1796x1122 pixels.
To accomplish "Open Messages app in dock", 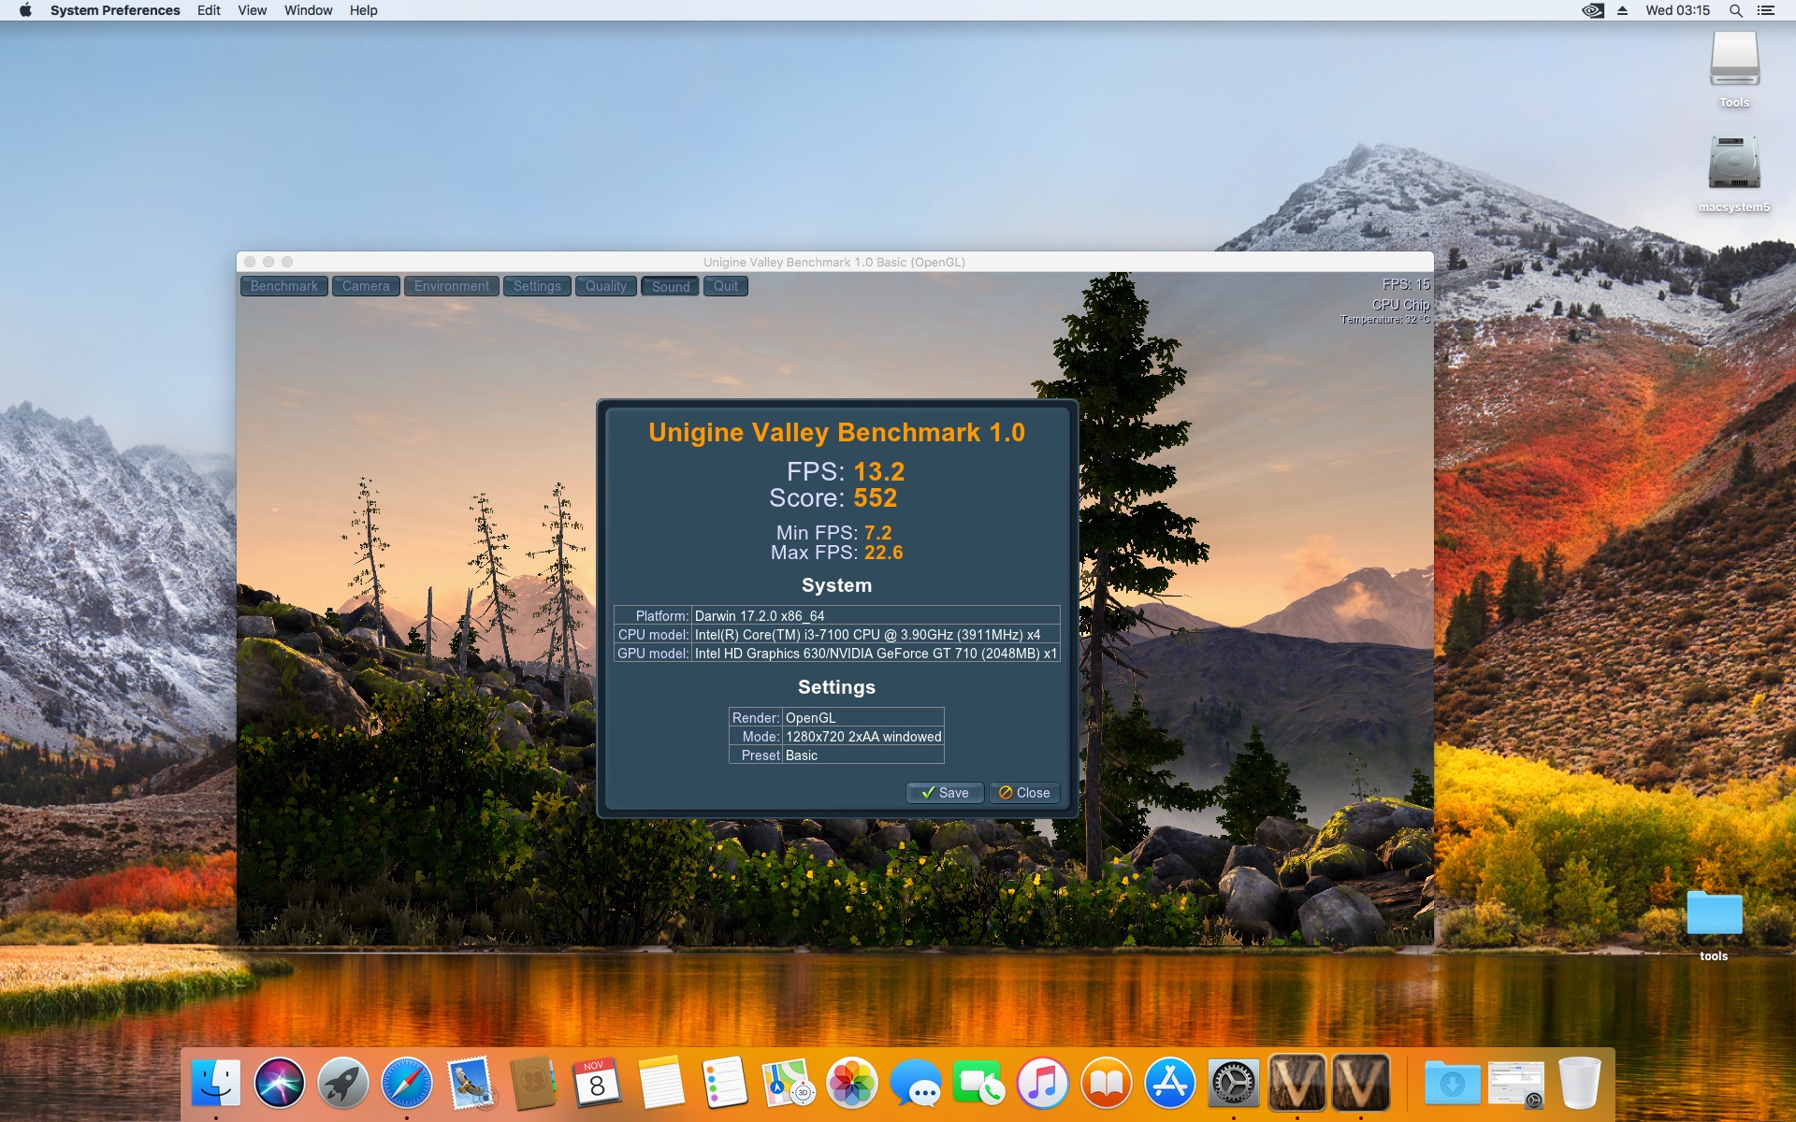I will tap(915, 1084).
